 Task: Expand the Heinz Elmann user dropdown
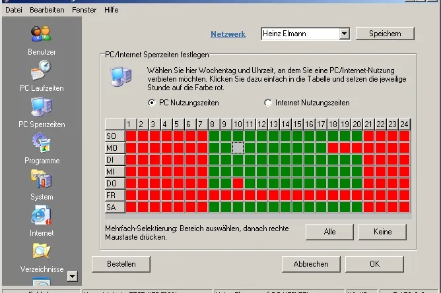(x=344, y=34)
